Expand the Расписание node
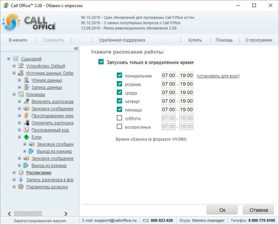This screenshot has width=279, height=225. [x=14, y=172]
